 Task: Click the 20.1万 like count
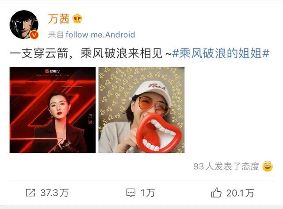[240, 193]
